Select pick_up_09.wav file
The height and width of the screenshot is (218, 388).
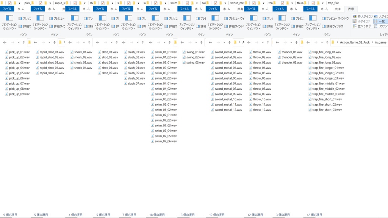17,94
